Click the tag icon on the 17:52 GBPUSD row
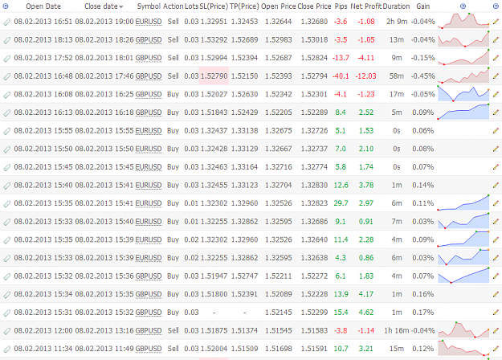 click(x=6, y=59)
